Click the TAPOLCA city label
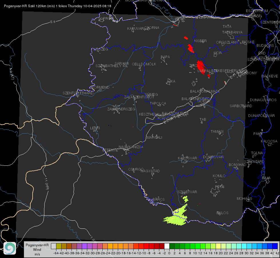280x258 pixels. click(158, 103)
